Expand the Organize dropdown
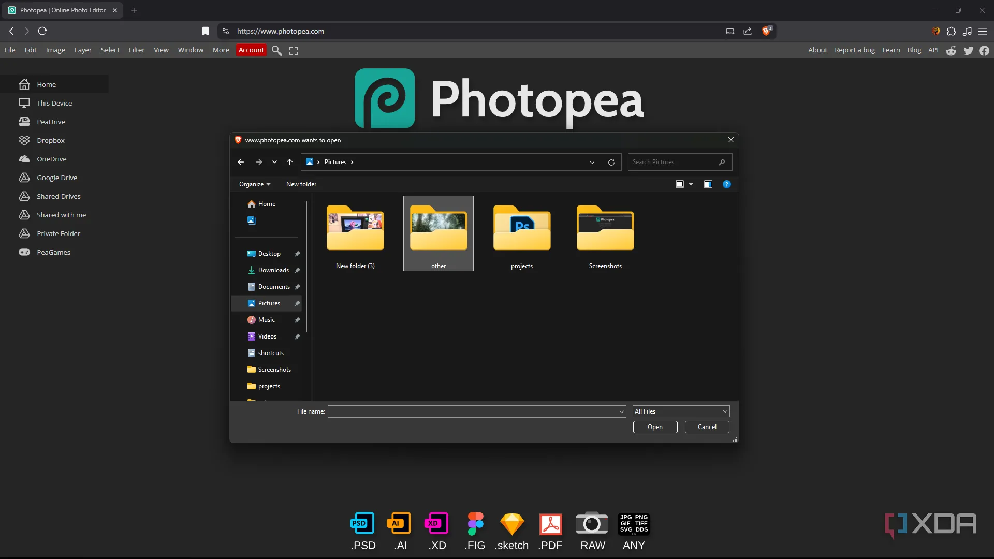The image size is (994, 559). [x=255, y=184]
